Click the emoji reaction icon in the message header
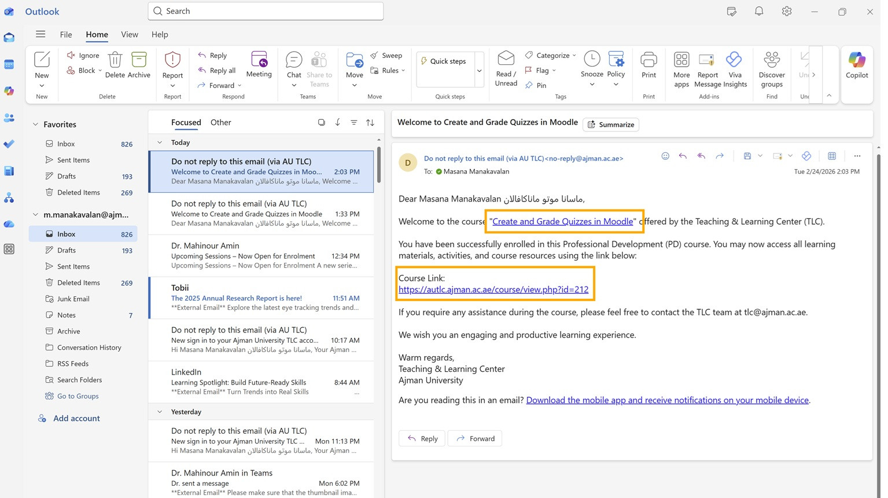Viewport: 888px width, 498px height. point(665,156)
